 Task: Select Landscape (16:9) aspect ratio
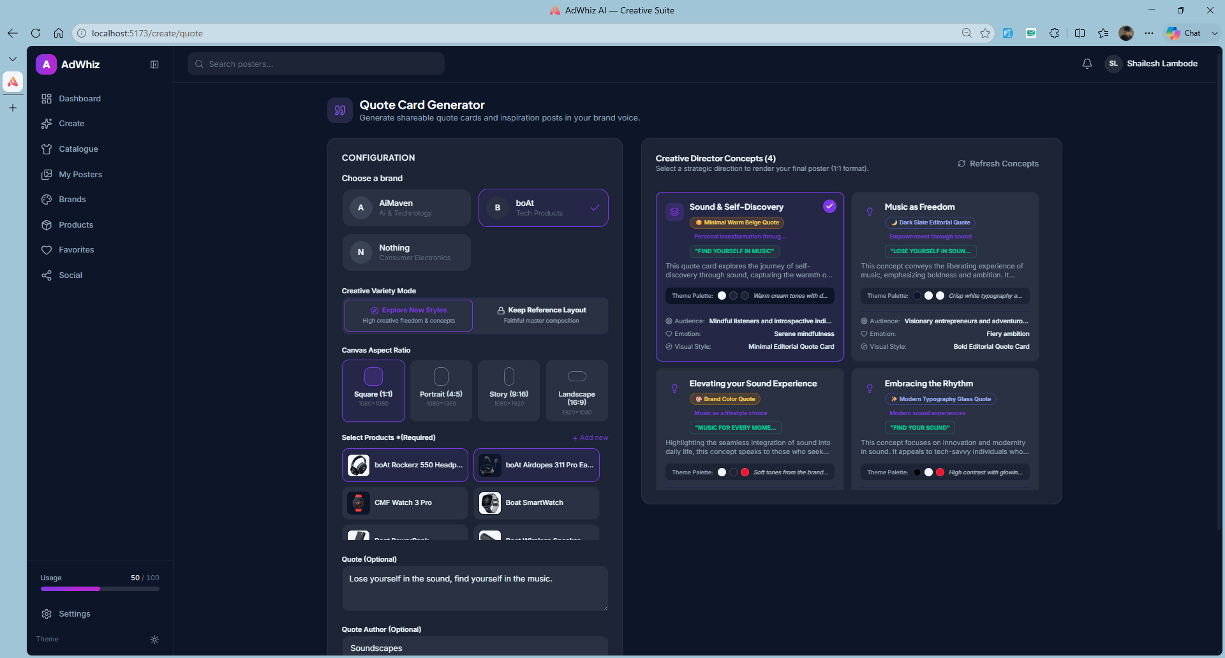(577, 391)
